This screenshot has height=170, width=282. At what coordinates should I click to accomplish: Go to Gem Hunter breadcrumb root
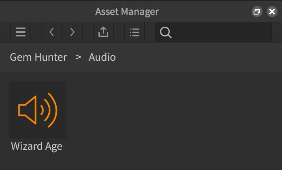(38, 57)
